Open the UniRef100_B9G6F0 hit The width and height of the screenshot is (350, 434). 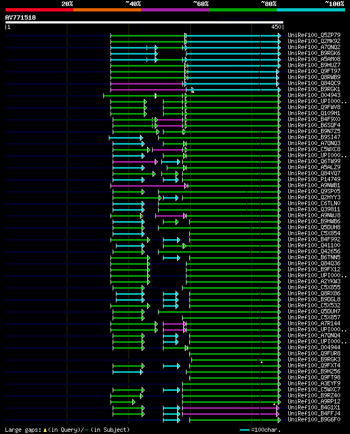tap(314, 419)
